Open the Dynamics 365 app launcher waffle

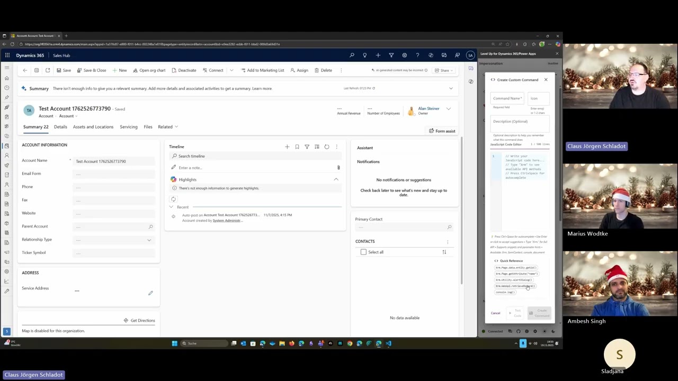coord(7,55)
